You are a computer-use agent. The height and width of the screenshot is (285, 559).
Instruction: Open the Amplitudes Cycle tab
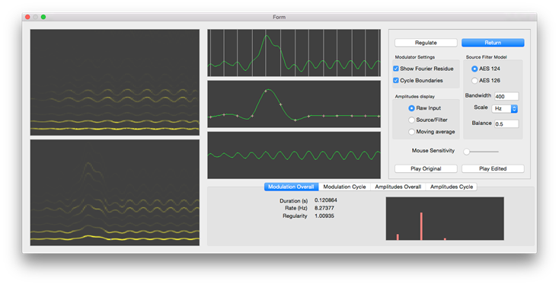tap(452, 187)
